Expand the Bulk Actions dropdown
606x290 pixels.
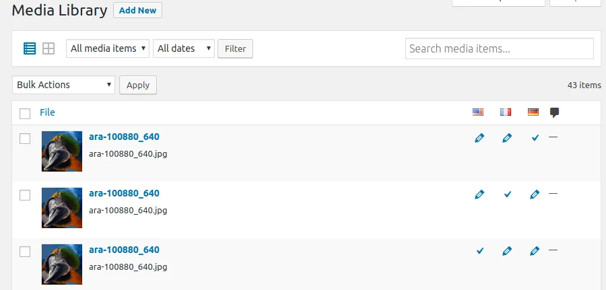coord(64,85)
